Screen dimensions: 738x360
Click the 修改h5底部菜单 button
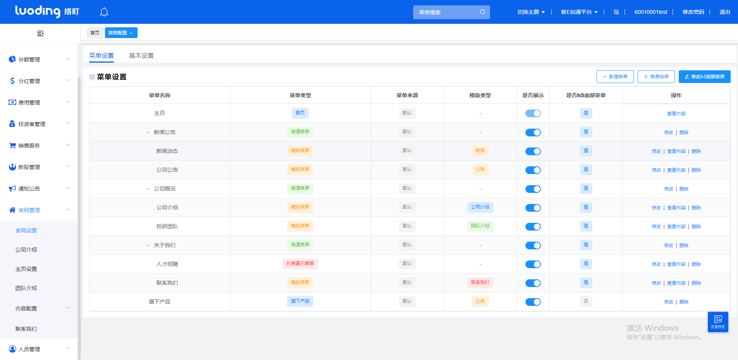coord(705,76)
